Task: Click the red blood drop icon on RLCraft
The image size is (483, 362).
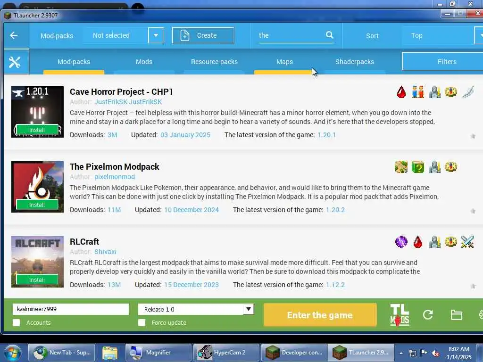Action: click(418, 242)
